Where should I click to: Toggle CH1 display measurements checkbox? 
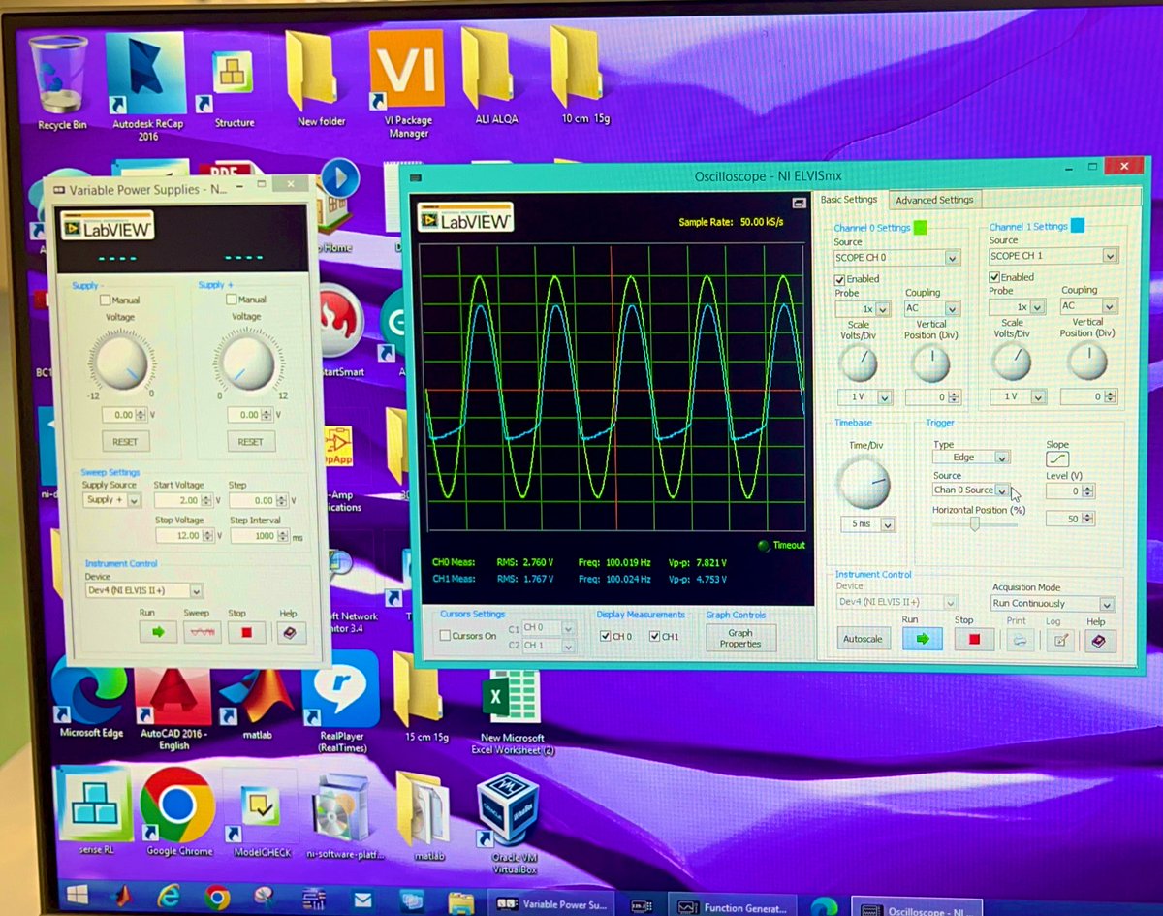tap(655, 636)
